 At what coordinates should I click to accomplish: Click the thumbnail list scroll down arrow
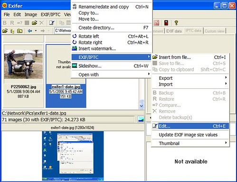142,106
